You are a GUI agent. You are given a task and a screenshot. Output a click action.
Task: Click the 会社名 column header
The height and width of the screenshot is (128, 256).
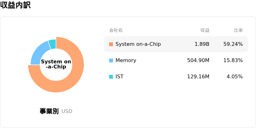tap(116, 30)
